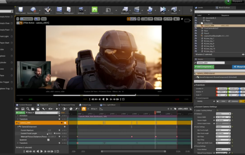Toggle the orange snapping magnet in Sequencer

pyautogui.click(x=84, y=109)
